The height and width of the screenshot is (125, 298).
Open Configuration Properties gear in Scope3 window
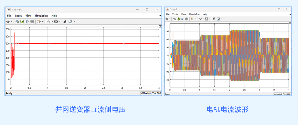pos(167,19)
